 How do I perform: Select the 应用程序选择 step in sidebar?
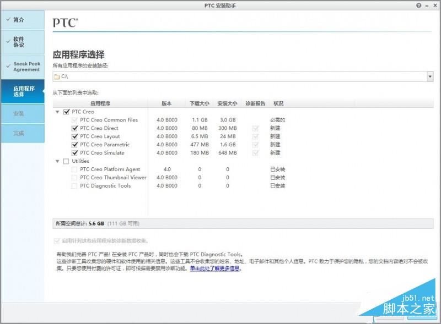(x=23, y=91)
